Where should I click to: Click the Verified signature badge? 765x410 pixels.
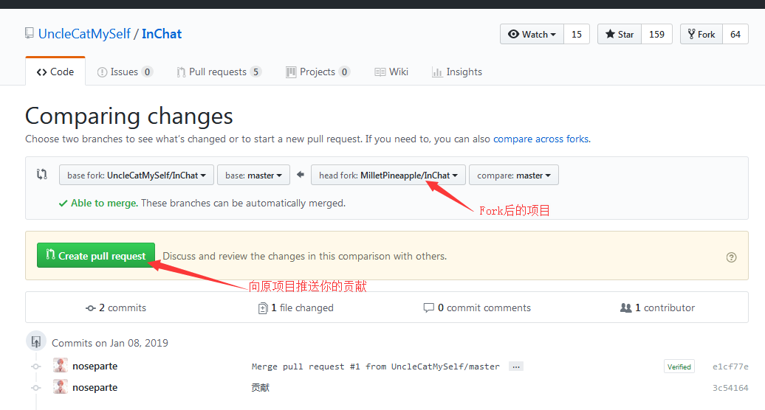point(679,366)
